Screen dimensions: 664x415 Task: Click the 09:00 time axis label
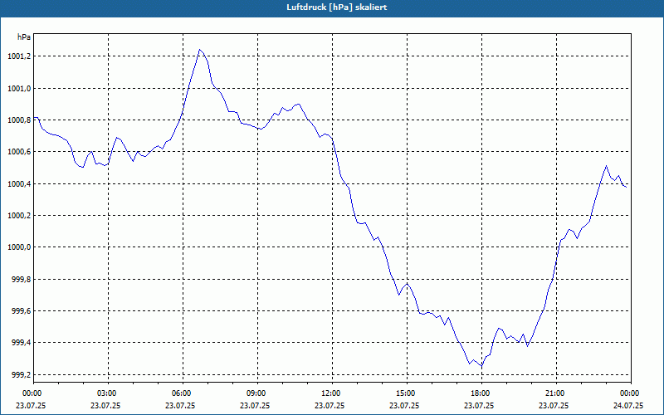(x=255, y=393)
